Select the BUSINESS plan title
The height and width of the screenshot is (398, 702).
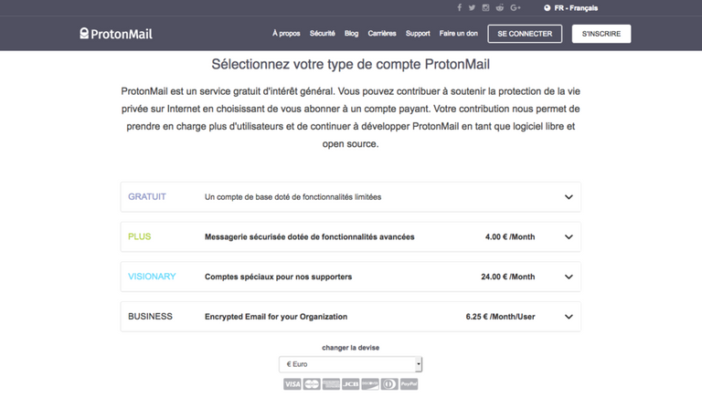coord(150,316)
